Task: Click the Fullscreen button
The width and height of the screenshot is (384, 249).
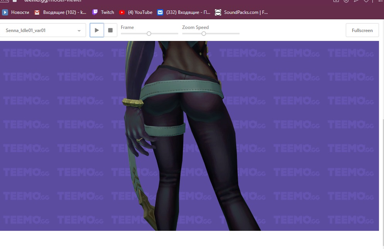Action: [x=362, y=30]
